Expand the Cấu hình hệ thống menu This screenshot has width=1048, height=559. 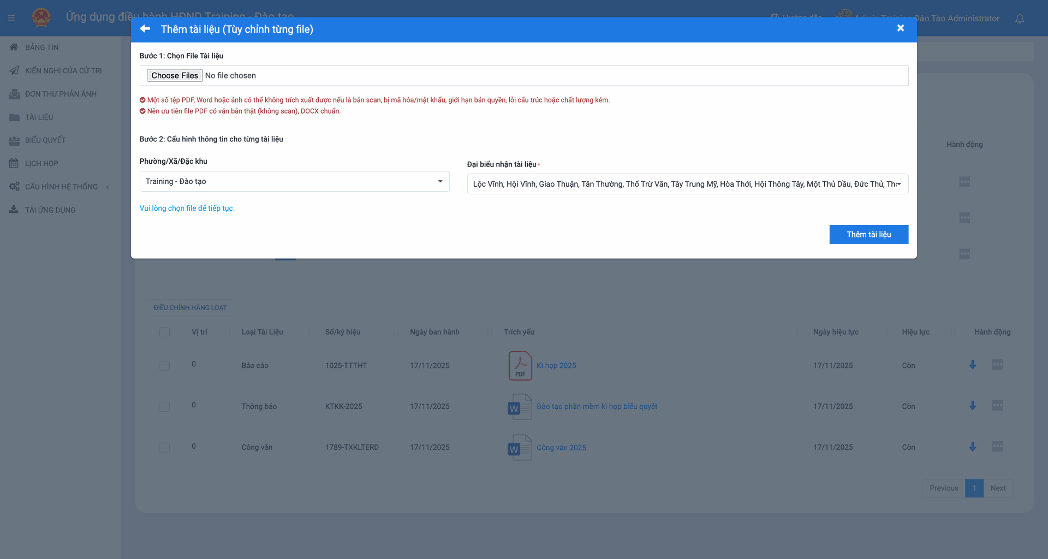(61, 187)
